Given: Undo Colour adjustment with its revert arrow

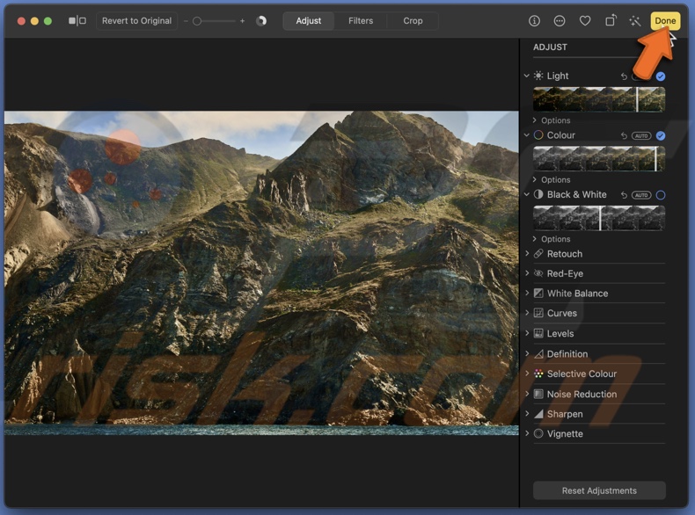Looking at the screenshot, I should click(x=624, y=135).
